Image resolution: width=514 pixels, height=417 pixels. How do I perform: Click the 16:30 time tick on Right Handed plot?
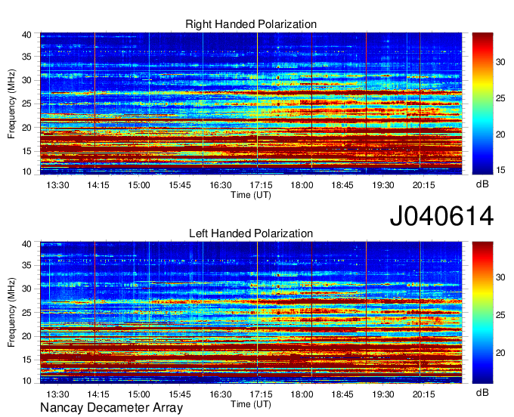(220, 185)
